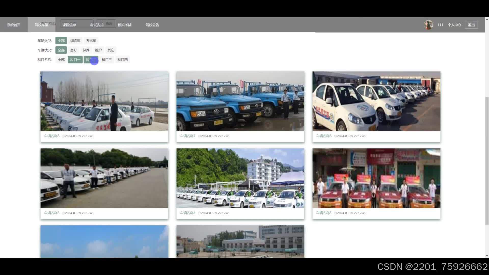Viewport: 489px width, 275px height.
Task: Go to 系统首页 menu
Action: (x=14, y=25)
